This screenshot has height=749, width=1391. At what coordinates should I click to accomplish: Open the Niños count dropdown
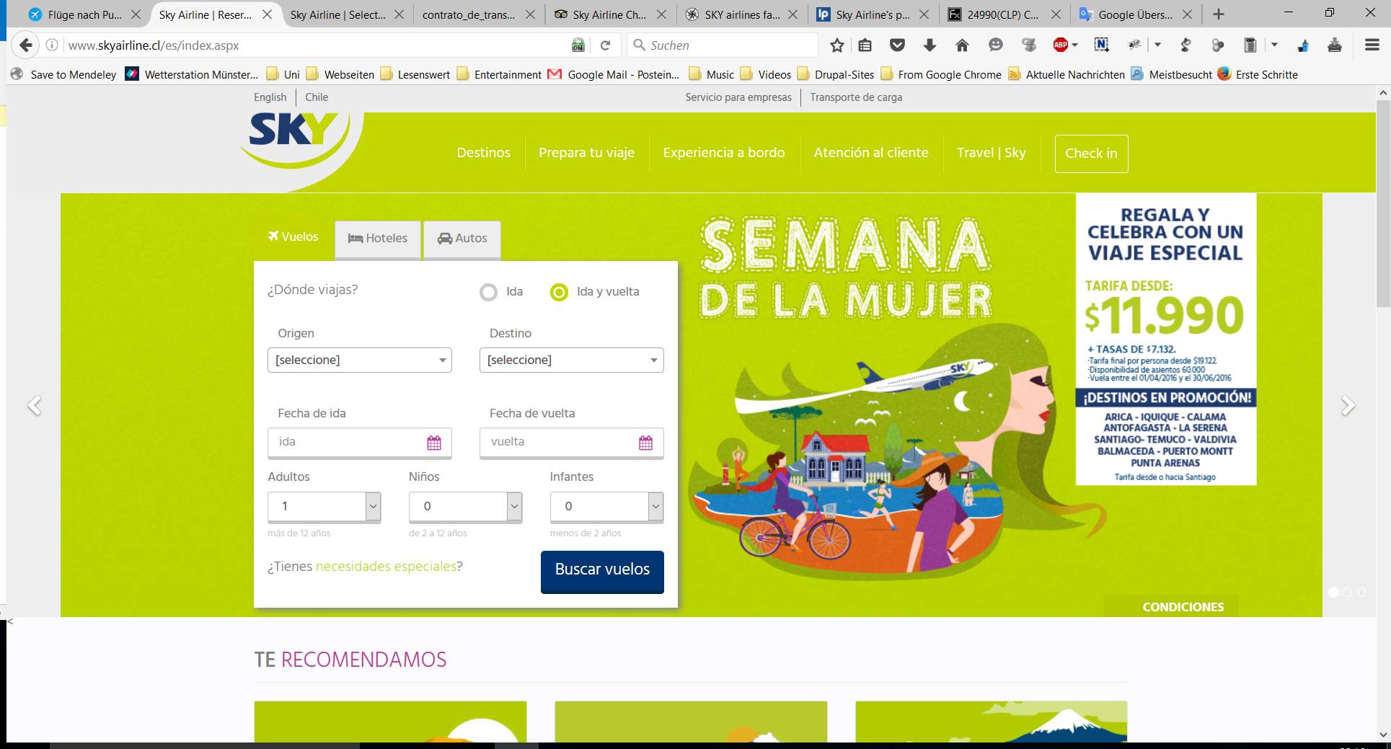(465, 507)
